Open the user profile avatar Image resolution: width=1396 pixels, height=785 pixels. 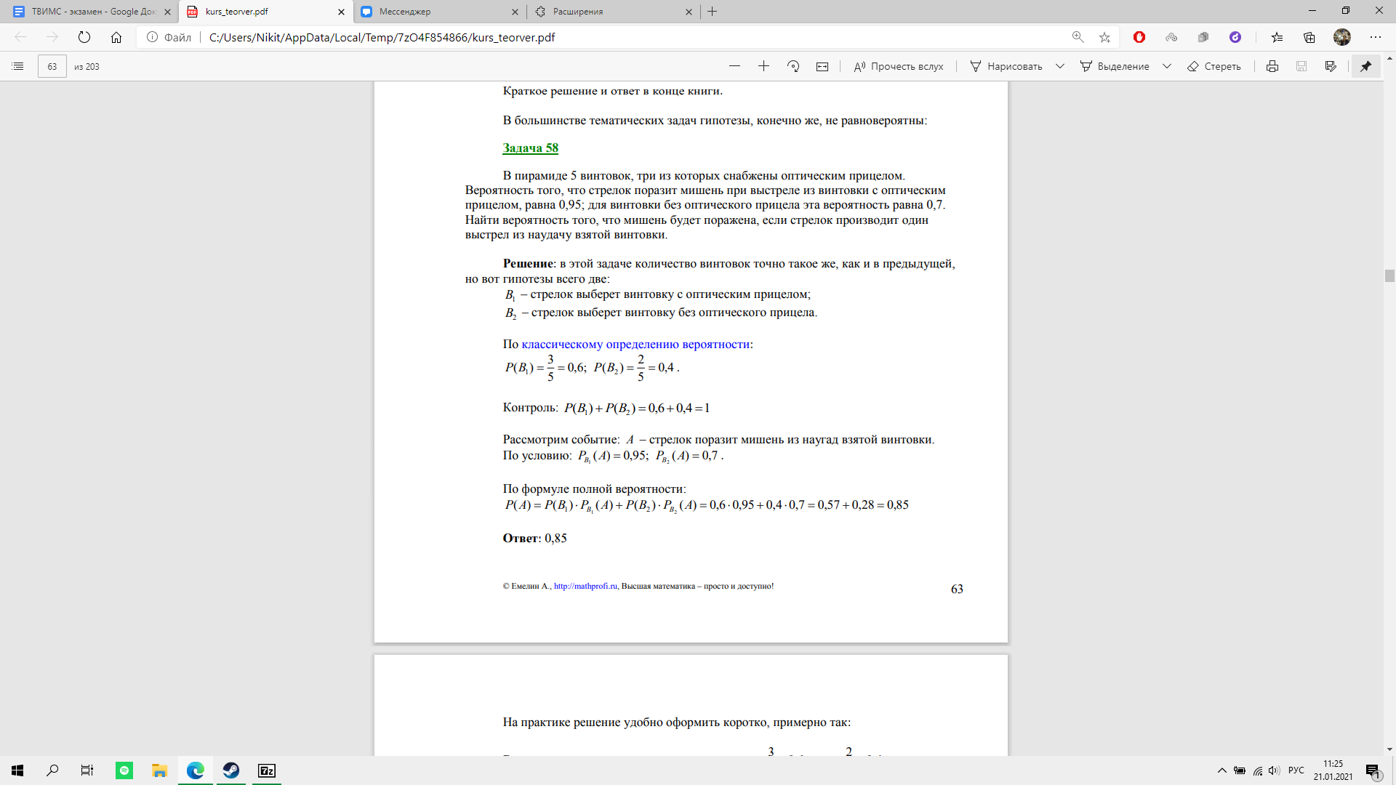pos(1342,37)
